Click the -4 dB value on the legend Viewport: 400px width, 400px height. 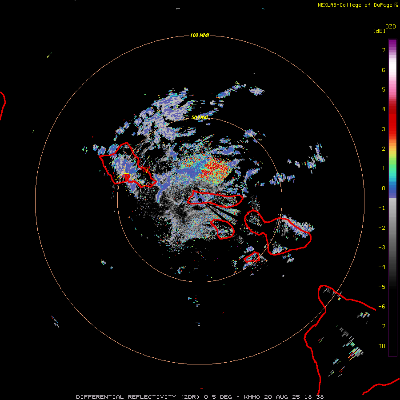point(382,267)
